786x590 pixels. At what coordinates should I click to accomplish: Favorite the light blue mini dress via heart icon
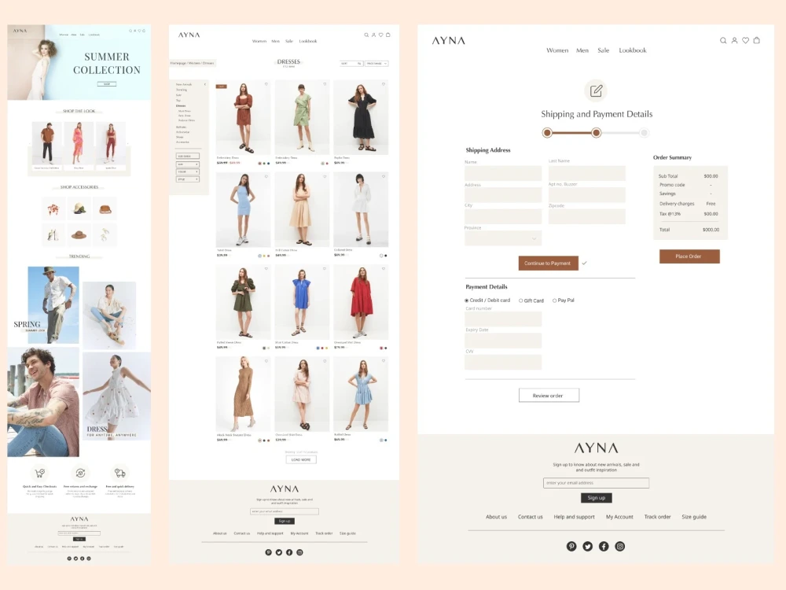pyautogui.click(x=266, y=176)
